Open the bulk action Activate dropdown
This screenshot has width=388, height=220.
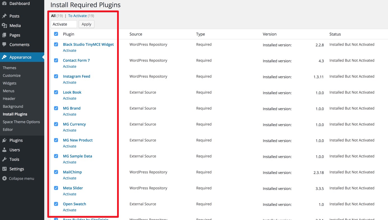pyautogui.click(x=64, y=24)
